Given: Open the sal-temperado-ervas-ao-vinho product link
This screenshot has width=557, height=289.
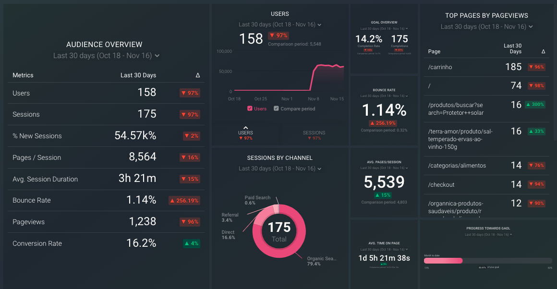Looking at the screenshot, I should 460,139.
